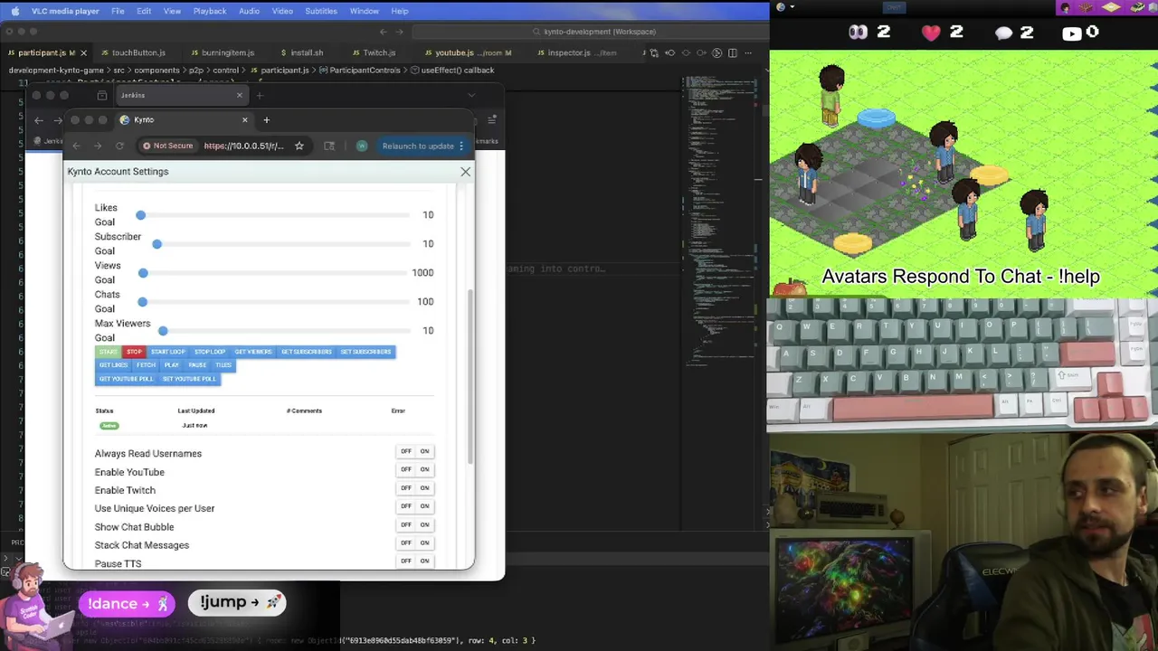Screen dimensions: 1158x651
Task: Navigate forward with the VS Code title arrow
Action: pyautogui.click(x=399, y=32)
